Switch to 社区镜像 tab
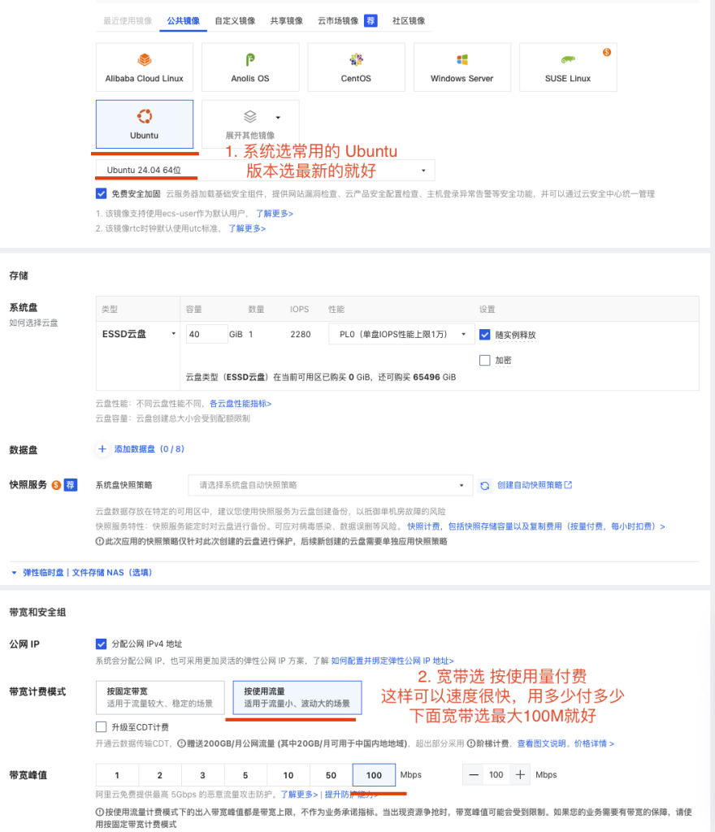This screenshot has height=832, width=715. point(409,20)
